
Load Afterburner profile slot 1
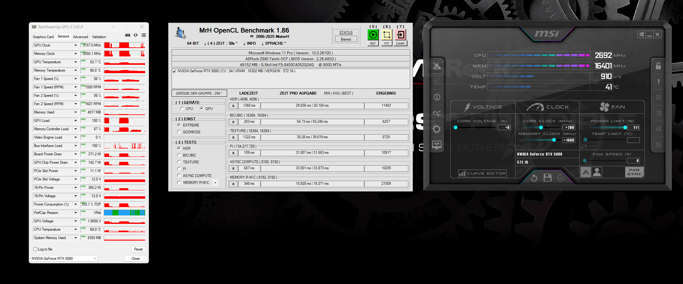click(658, 82)
